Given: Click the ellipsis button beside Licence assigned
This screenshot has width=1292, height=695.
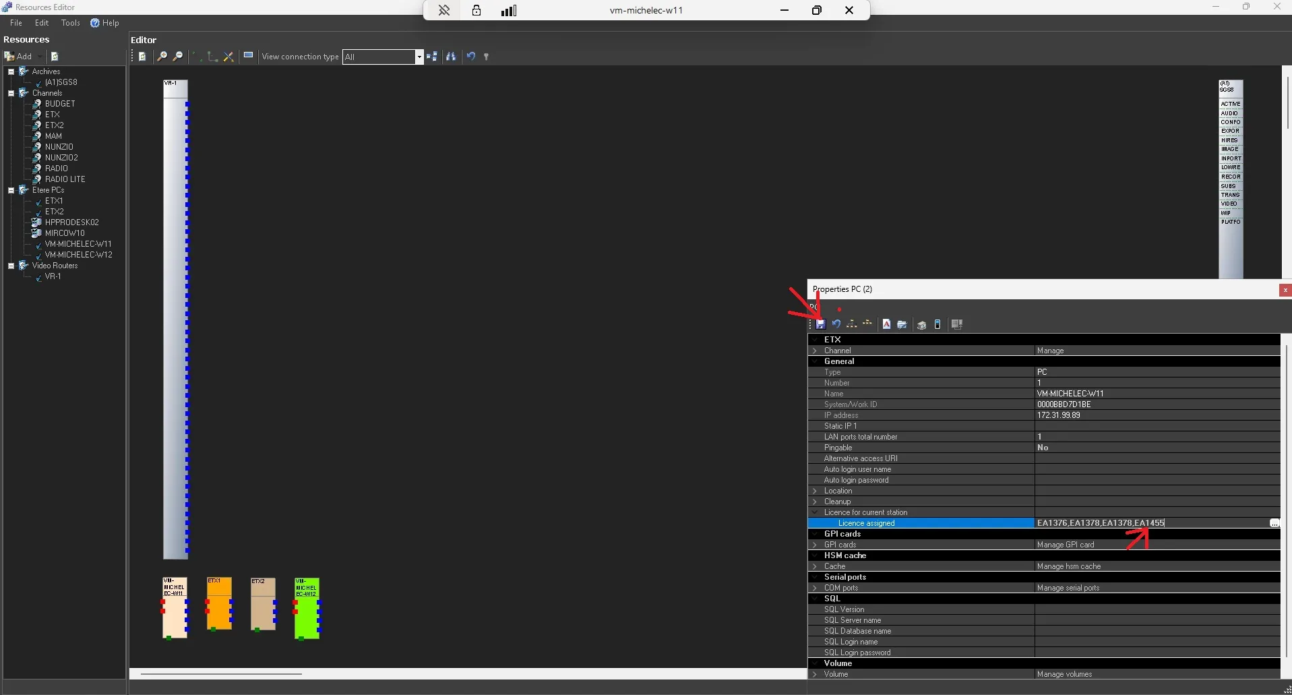Looking at the screenshot, I should [x=1274, y=523].
